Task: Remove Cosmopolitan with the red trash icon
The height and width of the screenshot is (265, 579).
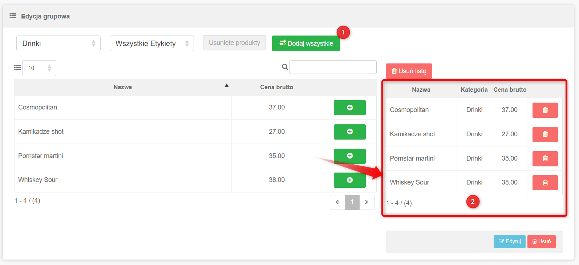Action: (x=545, y=110)
